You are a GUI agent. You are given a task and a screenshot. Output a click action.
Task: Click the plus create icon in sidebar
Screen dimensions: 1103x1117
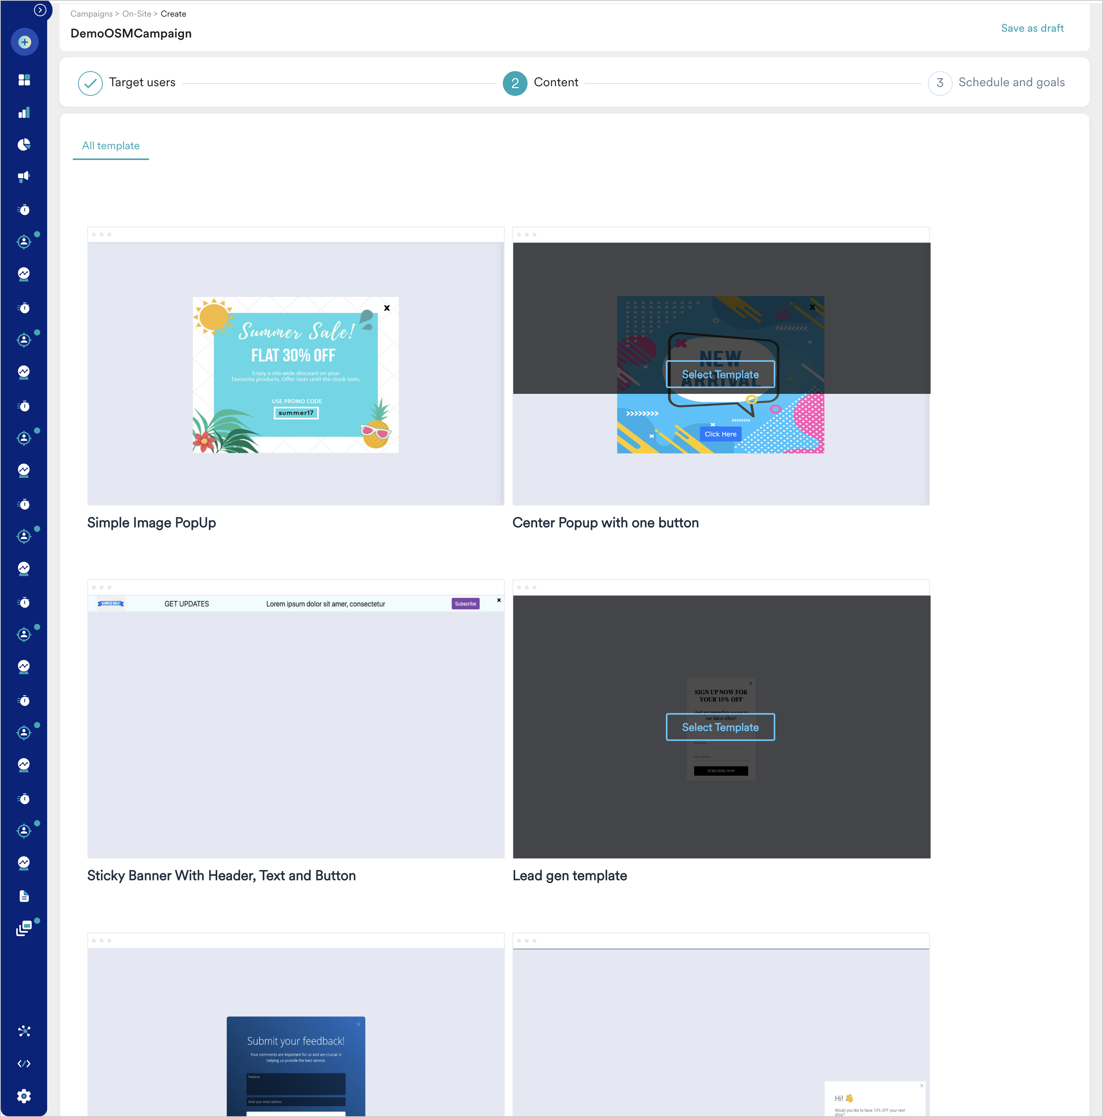click(x=24, y=42)
